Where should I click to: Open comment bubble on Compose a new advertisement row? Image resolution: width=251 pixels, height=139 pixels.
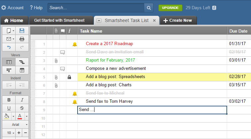pyautogui.click(x=63, y=69)
